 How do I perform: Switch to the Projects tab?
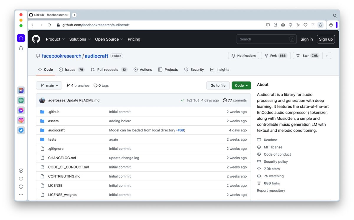(168, 70)
